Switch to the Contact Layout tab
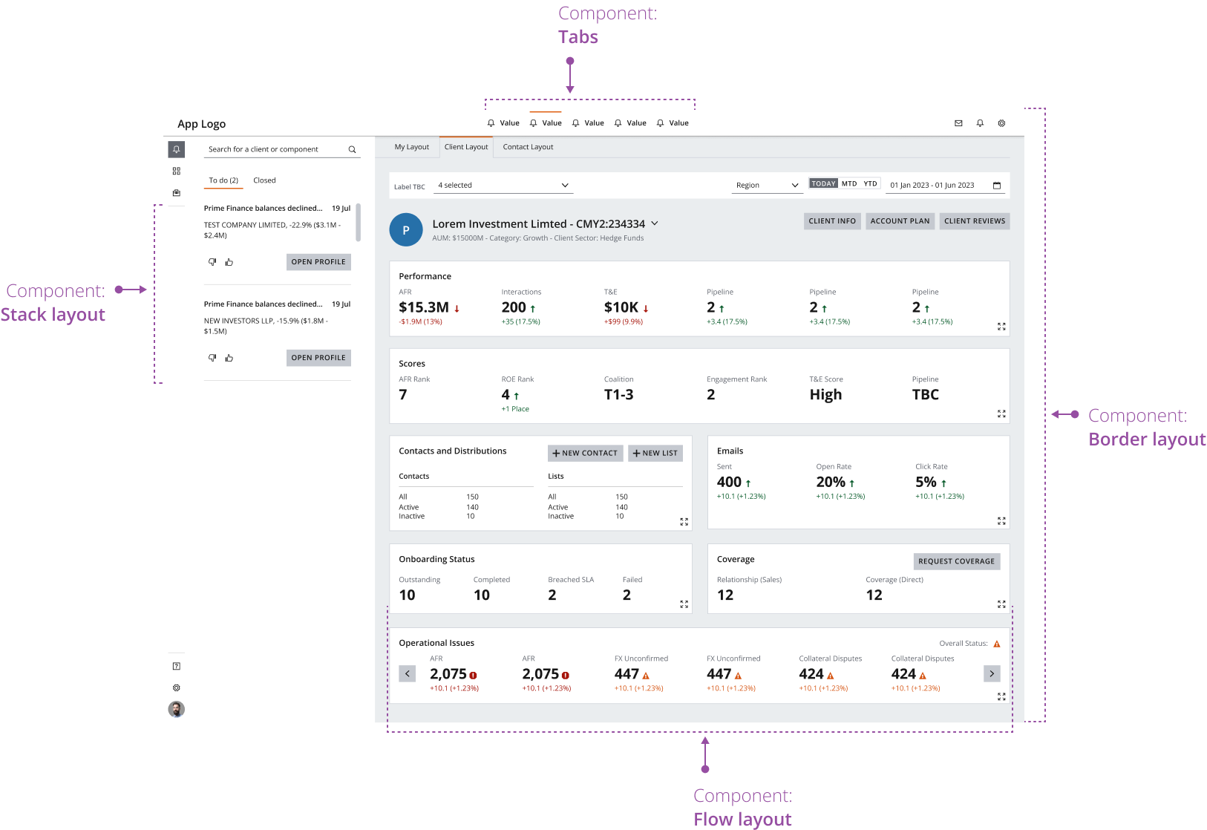This screenshot has height=830, width=1207. pos(528,146)
